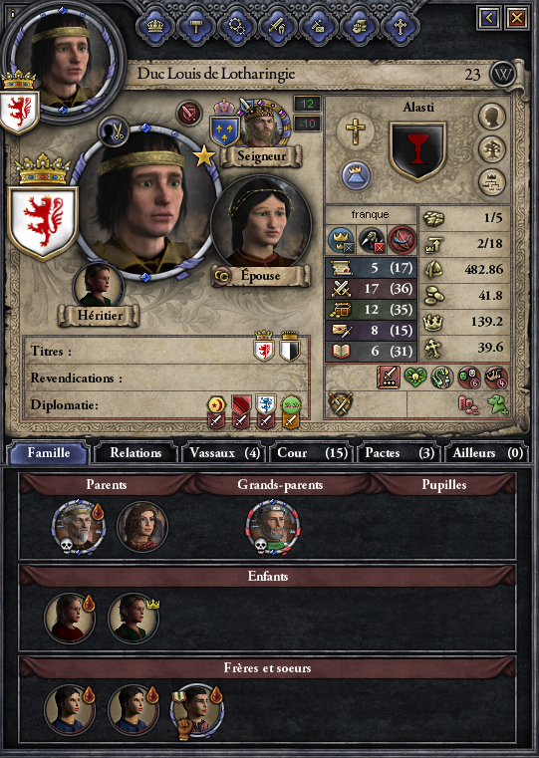Open the crown realm icon in top toolbar
539x758 pixels.
pos(155,26)
